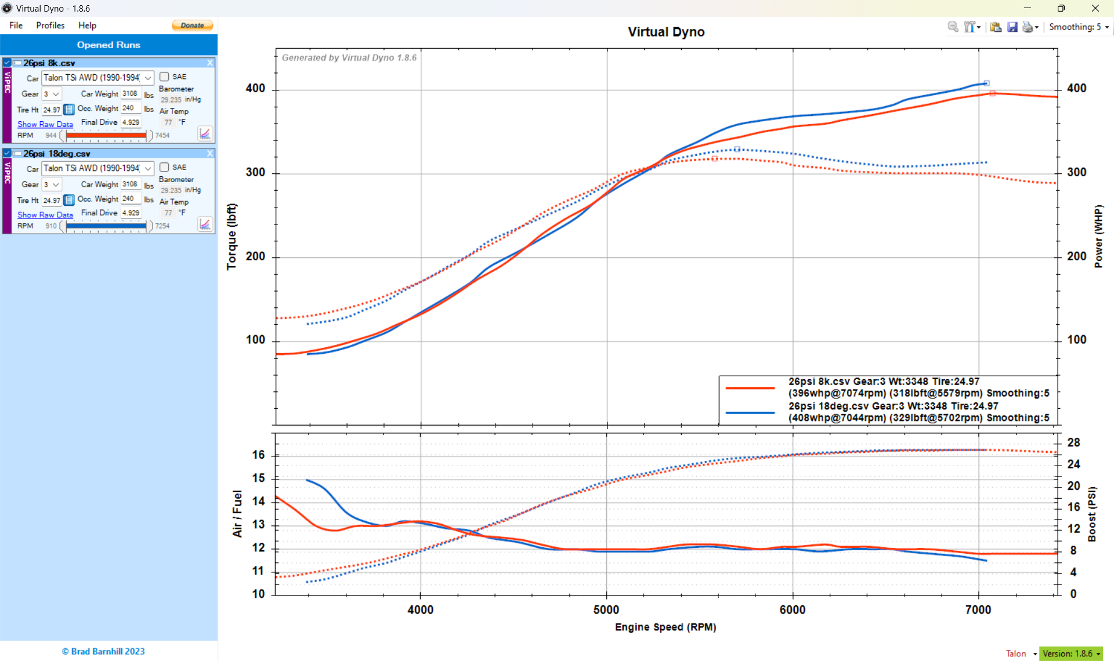The height and width of the screenshot is (661, 1114).
Task: Click the zoom out magnifier icon
Action: pos(953,27)
